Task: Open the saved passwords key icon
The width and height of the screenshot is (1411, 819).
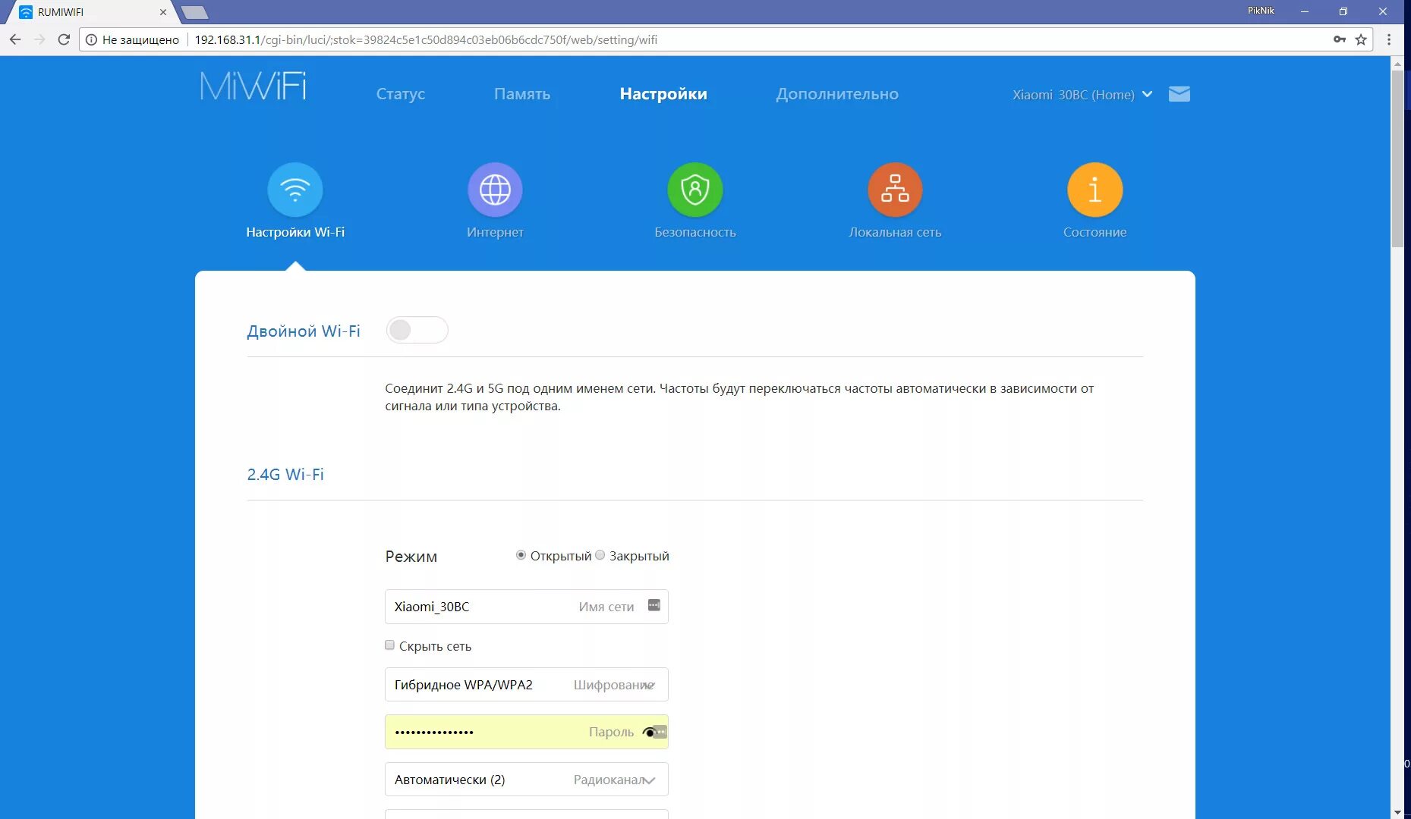Action: click(x=1340, y=39)
